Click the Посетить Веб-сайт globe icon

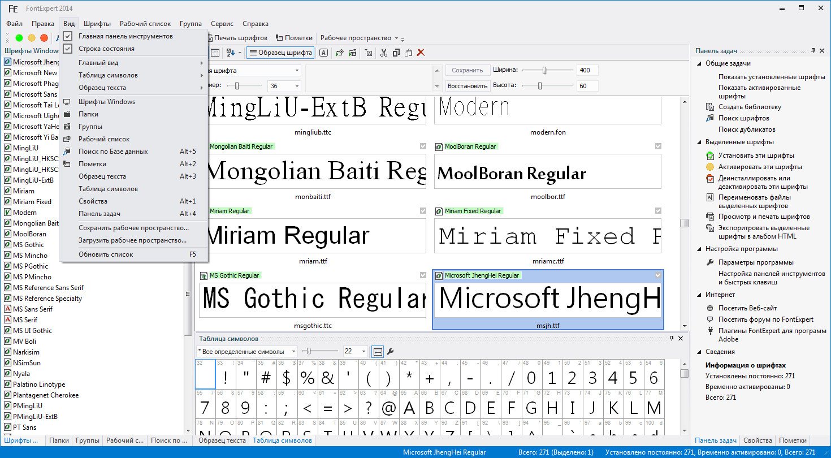[x=710, y=308]
